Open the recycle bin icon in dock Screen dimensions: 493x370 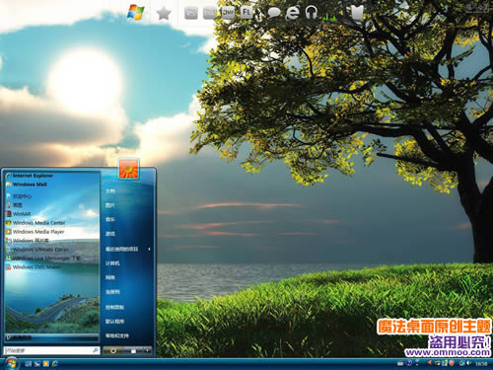357,13
